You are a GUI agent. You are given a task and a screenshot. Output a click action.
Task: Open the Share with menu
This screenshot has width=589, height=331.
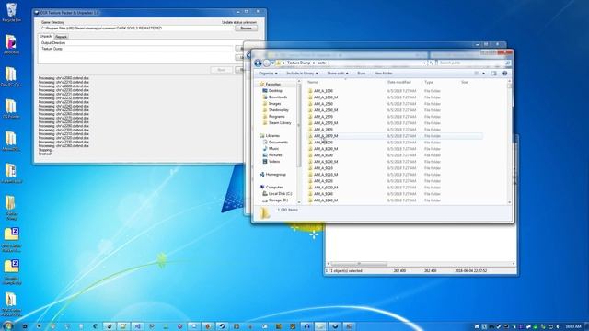[x=338, y=74]
